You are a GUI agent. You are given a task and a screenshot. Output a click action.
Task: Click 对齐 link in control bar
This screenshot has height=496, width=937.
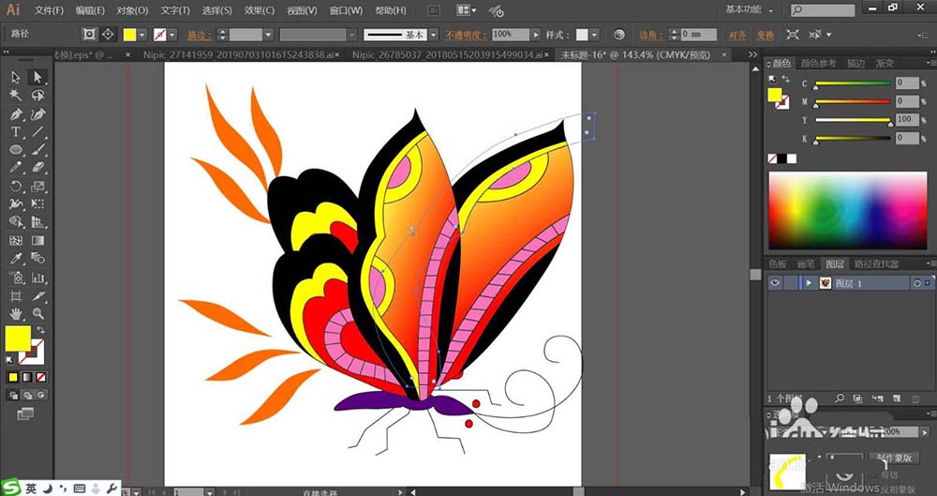pos(738,36)
